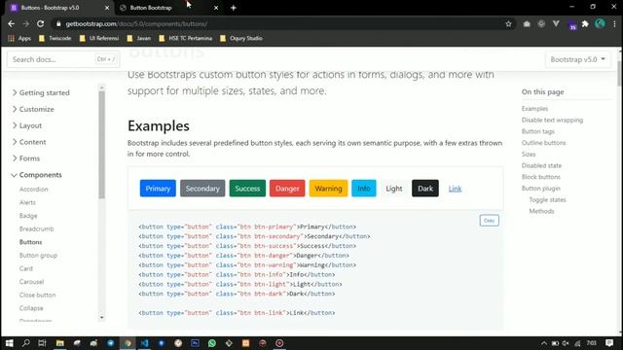Jump to Block buttons in page contents
The width and height of the screenshot is (623, 350).
click(541, 177)
